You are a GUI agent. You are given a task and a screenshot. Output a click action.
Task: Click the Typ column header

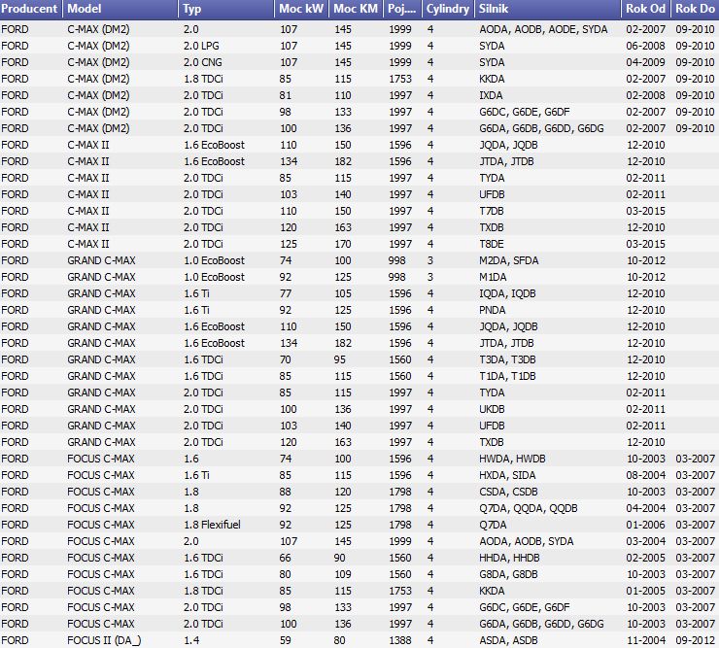click(226, 9)
